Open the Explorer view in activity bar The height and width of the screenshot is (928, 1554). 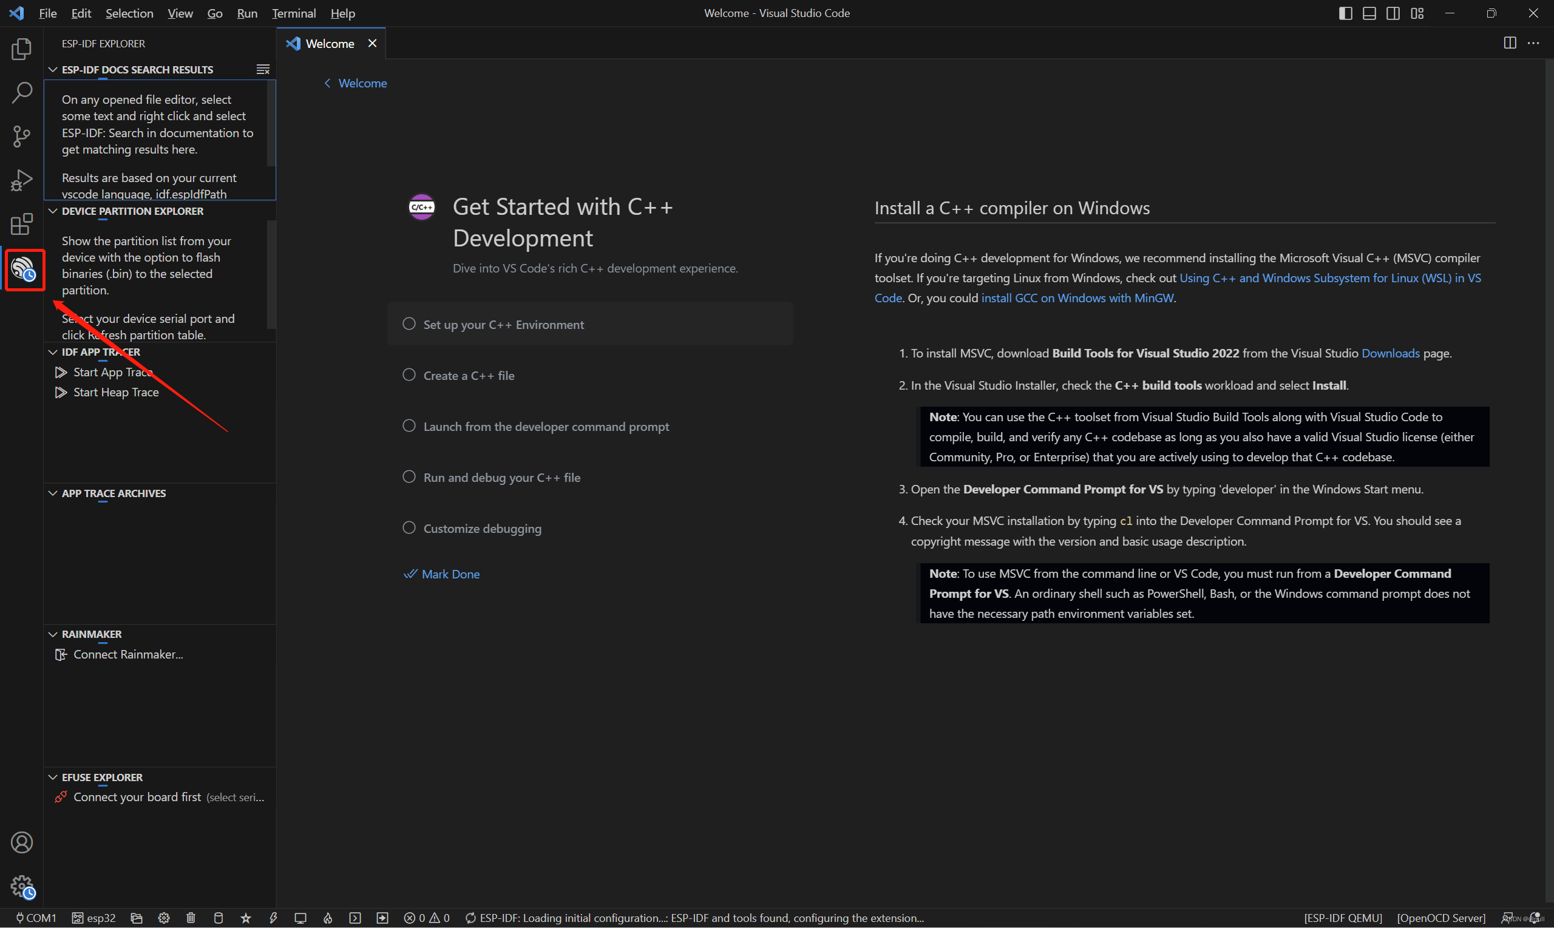click(x=21, y=49)
